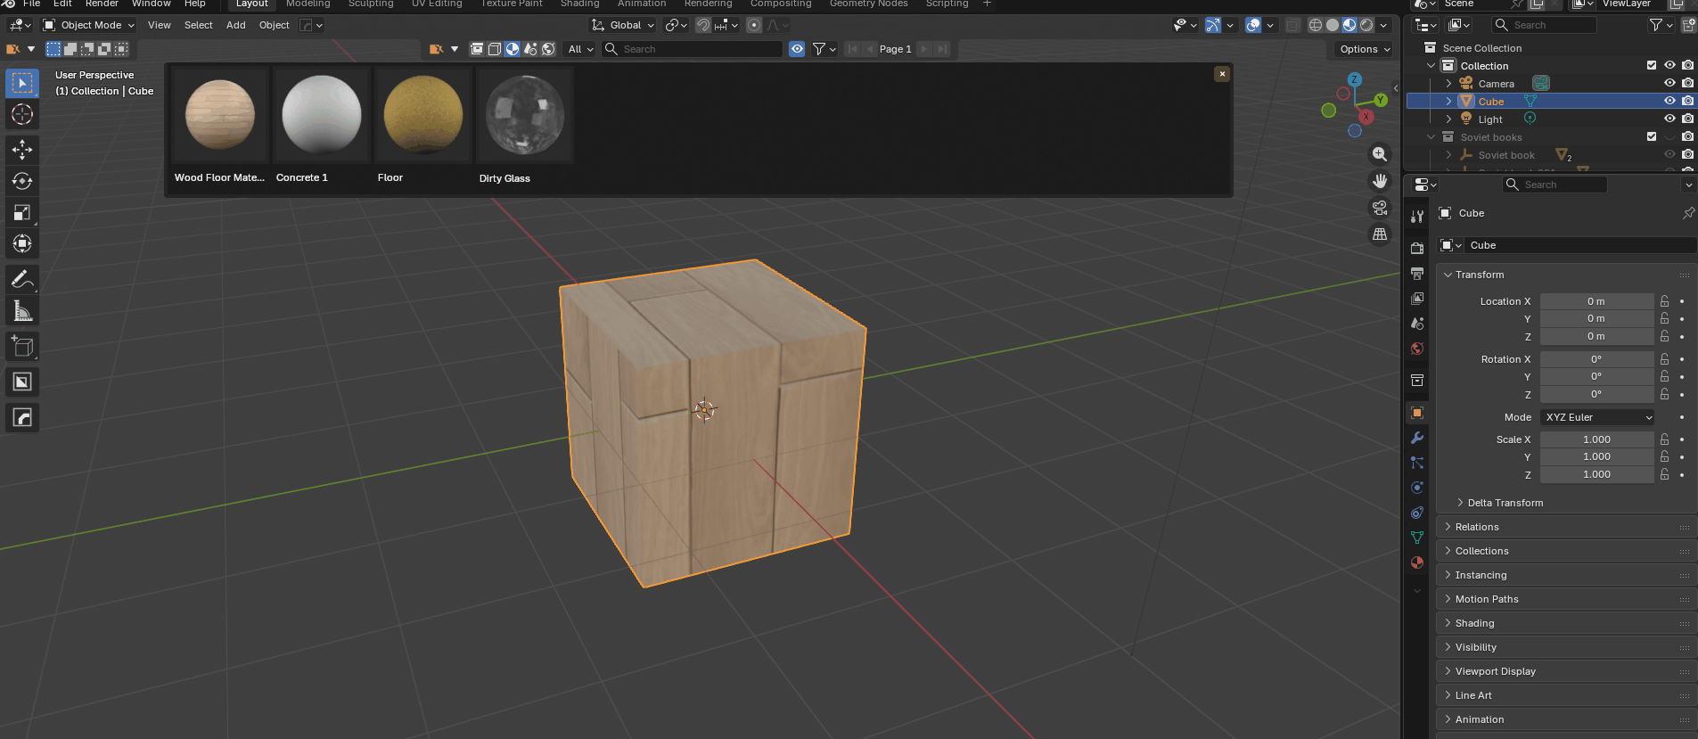Pick the Add Cube tool
Viewport: 1698px width, 739px height.
click(x=22, y=347)
